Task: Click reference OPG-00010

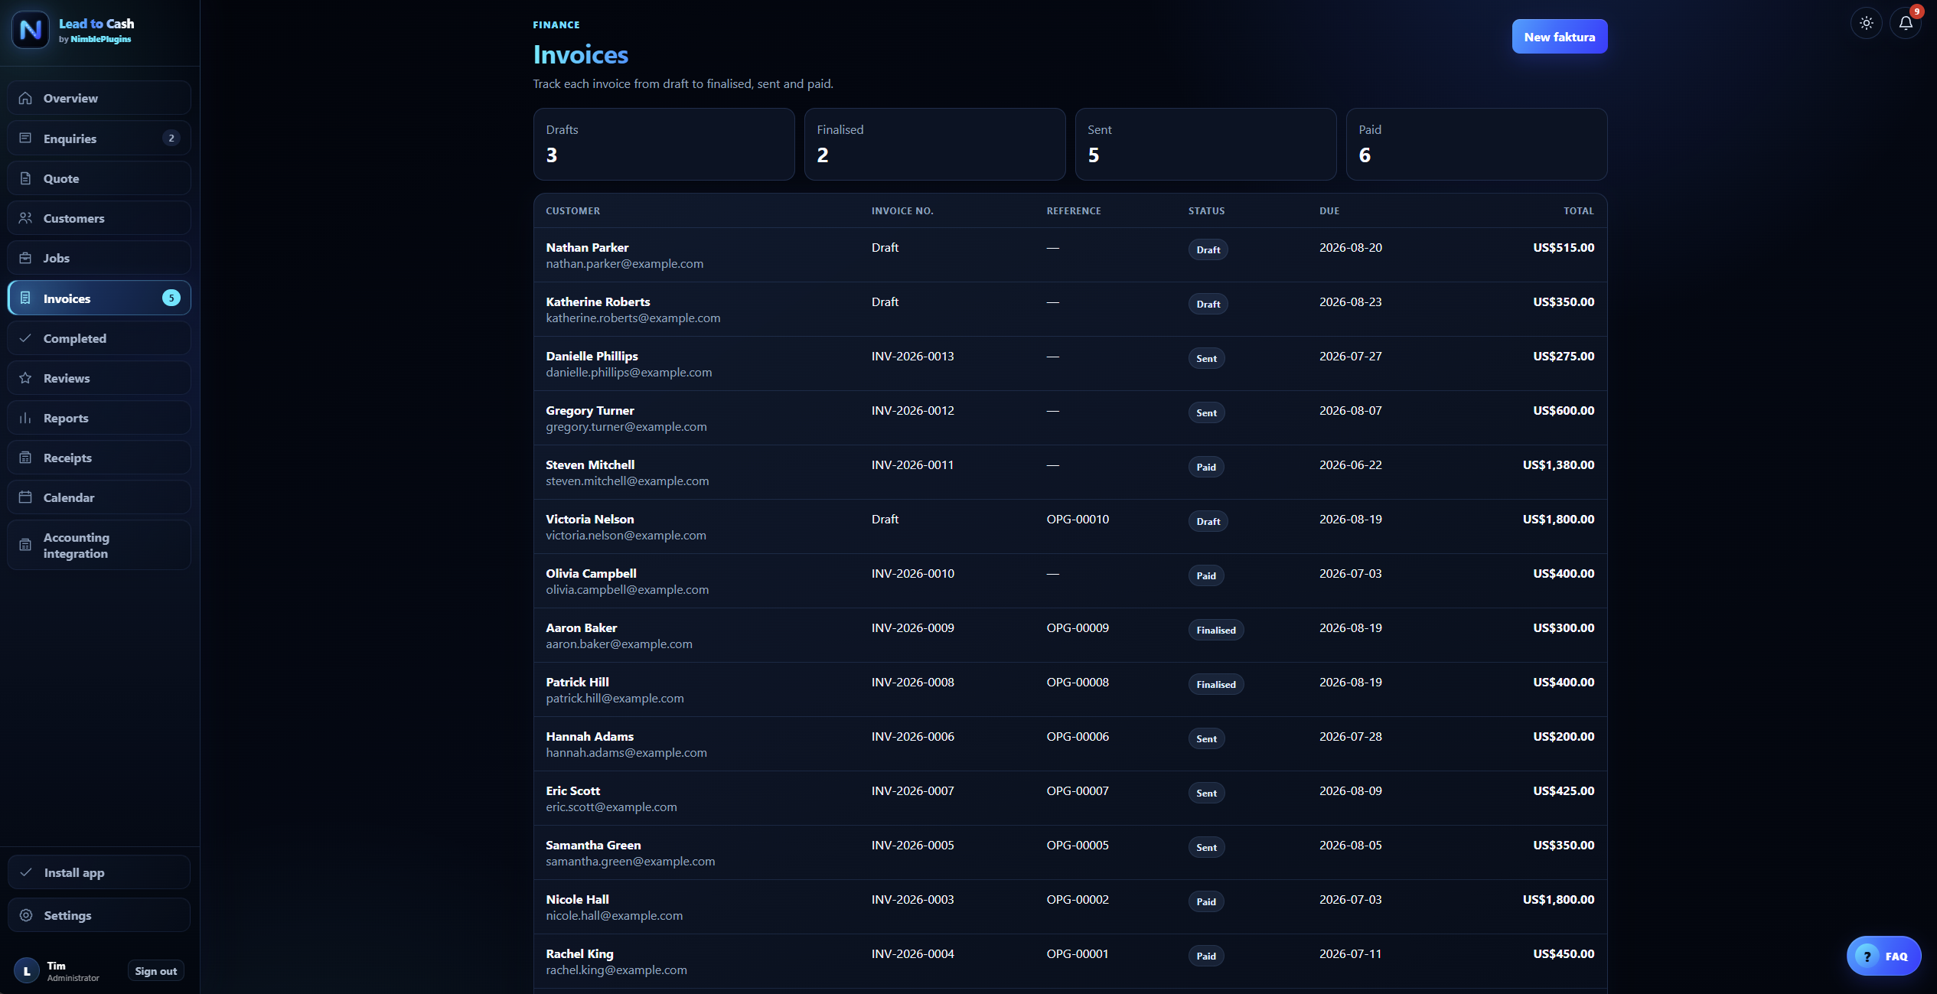Action: 1078,519
